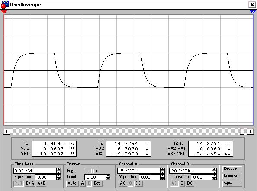Set Channel B coupling to DC
The height and width of the screenshot is (191, 257).
[x=190, y=183]
